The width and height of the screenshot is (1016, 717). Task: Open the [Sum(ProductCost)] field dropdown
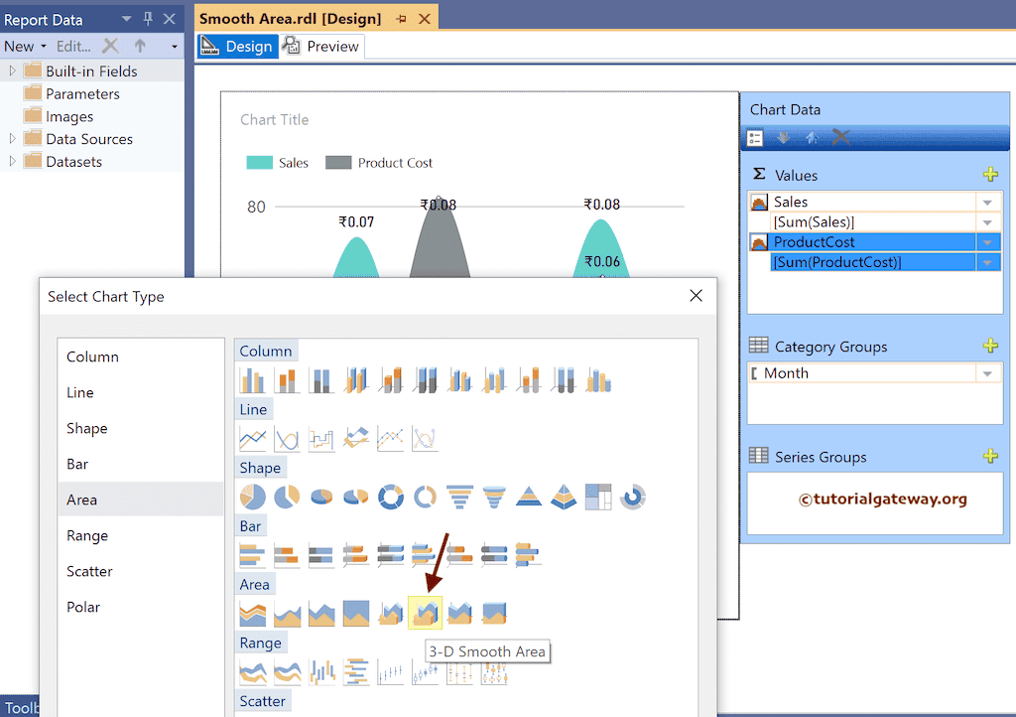coord(987,262)
